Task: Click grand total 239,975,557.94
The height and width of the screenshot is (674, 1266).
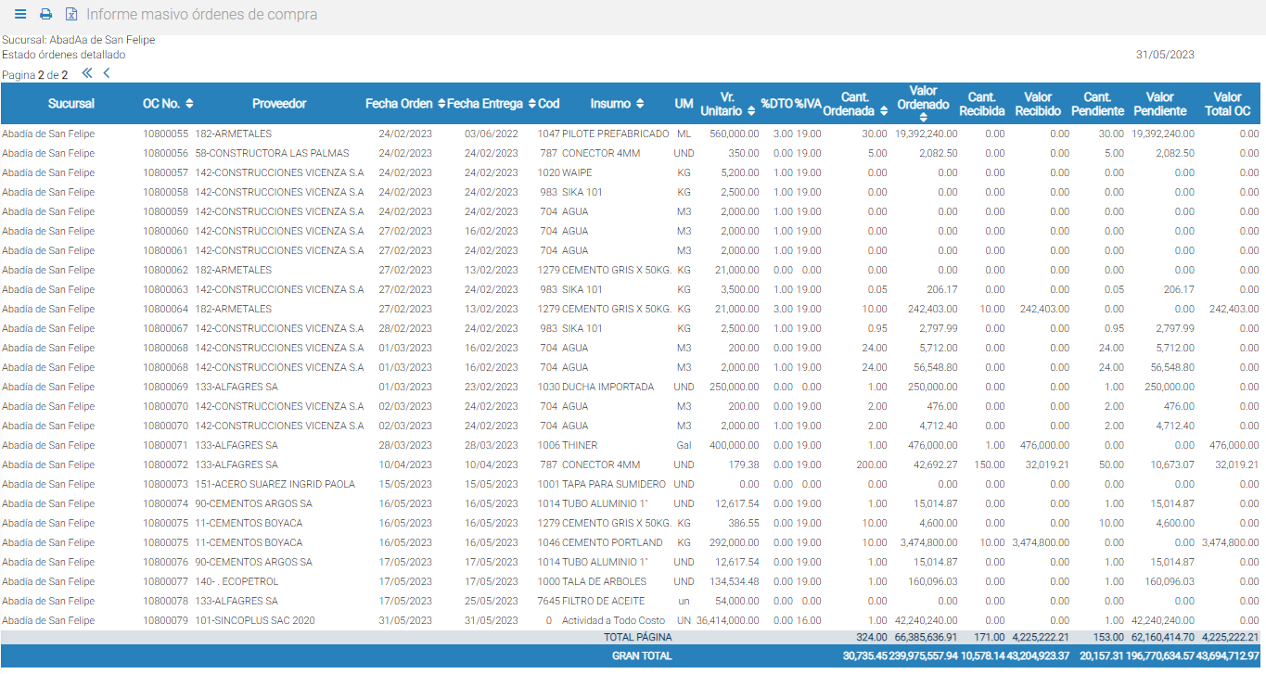Action: click(924, 656)
